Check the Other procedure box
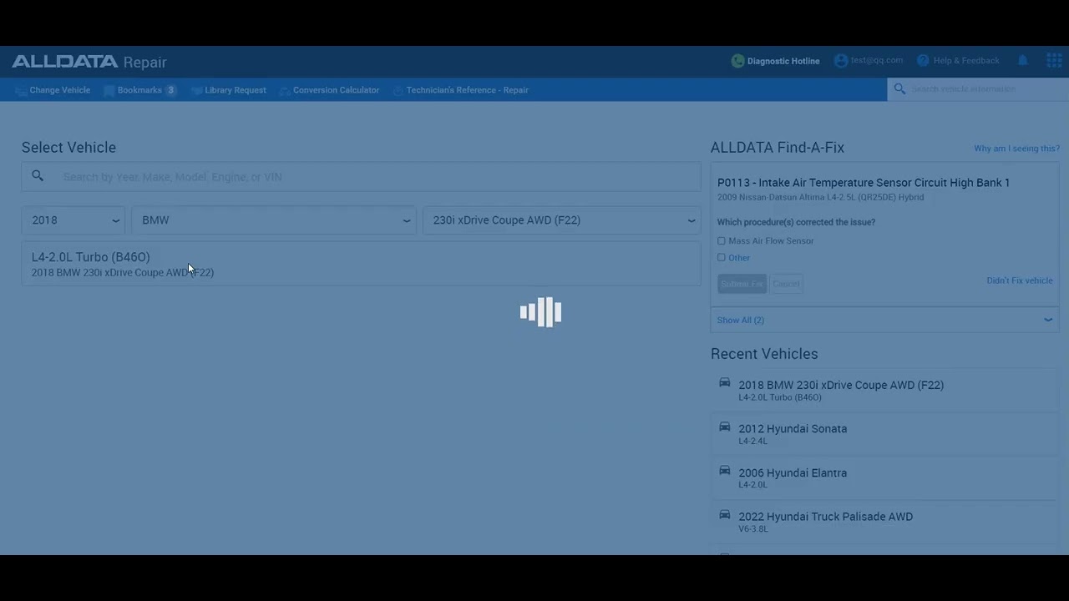 tap(722, 258)
